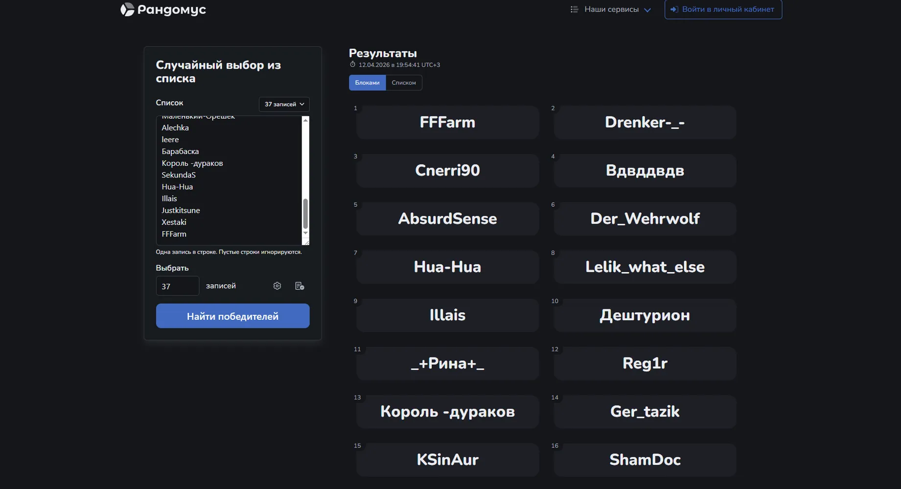Select result block 14 Ger_tazik
The width and height of the screenshot is (901, 489).
tap(645, 412)
